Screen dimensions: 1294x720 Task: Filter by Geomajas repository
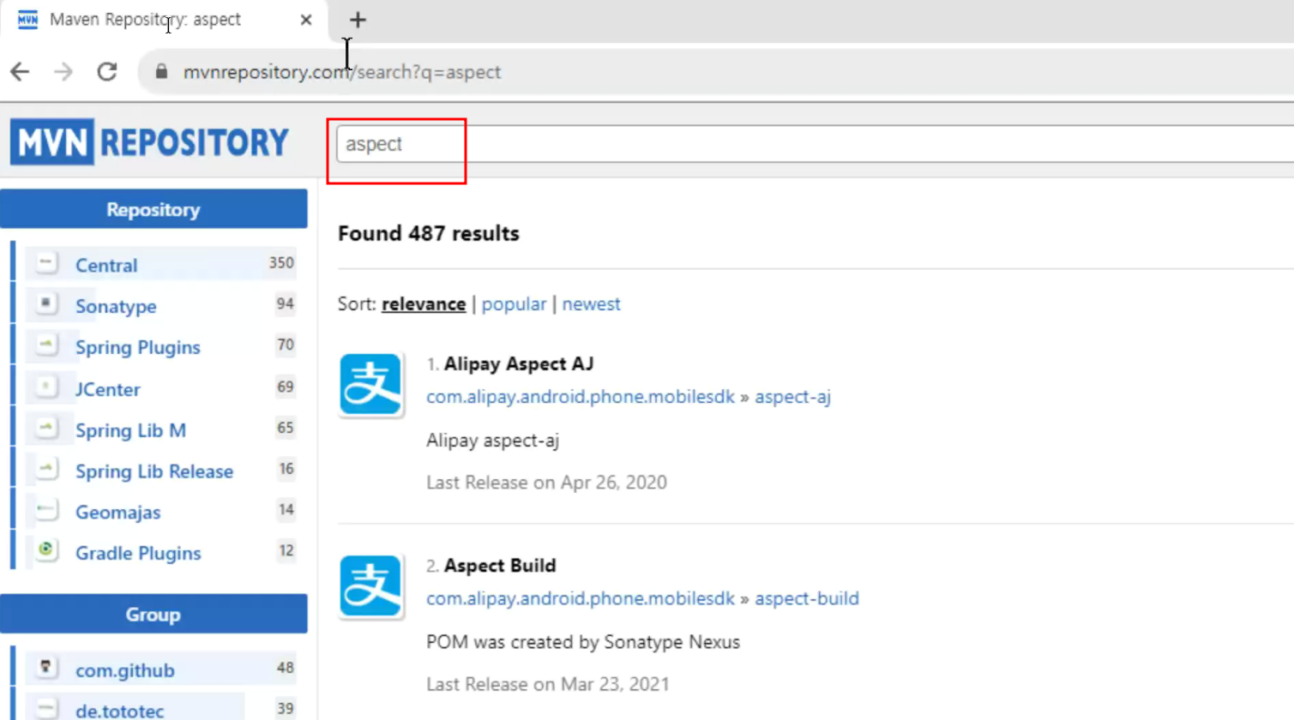tap(118, 513)
